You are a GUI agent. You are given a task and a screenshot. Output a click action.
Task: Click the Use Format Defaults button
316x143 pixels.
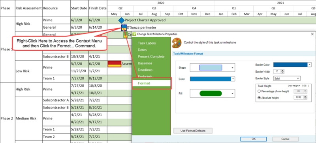193,131
